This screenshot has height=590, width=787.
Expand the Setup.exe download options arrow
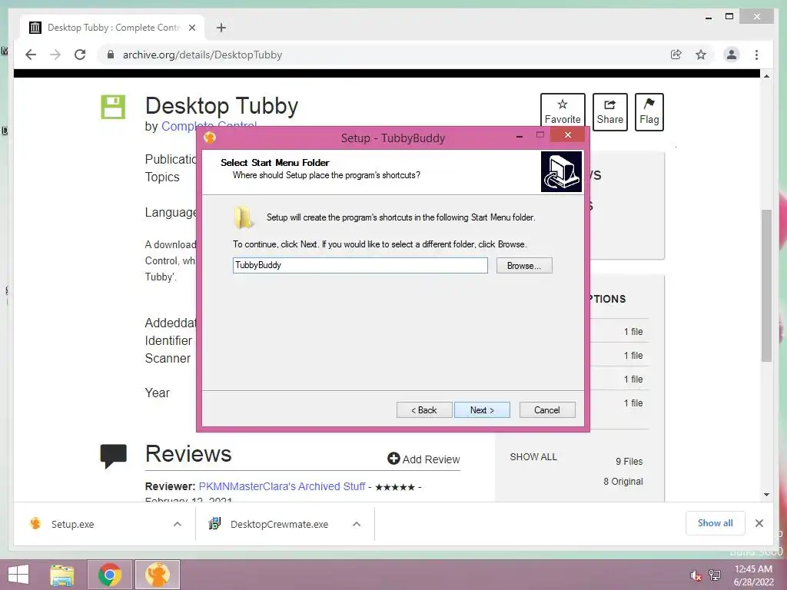[178, 524]
